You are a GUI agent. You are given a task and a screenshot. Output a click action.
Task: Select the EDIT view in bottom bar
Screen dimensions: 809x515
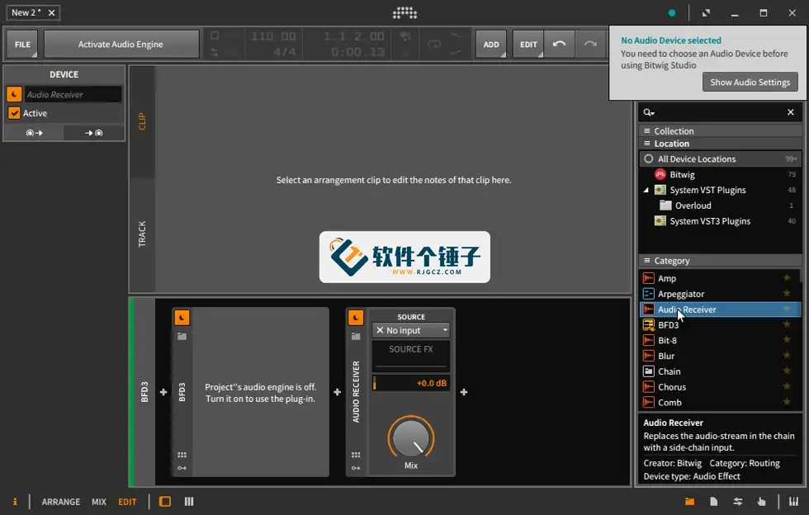tap(127, 502)
